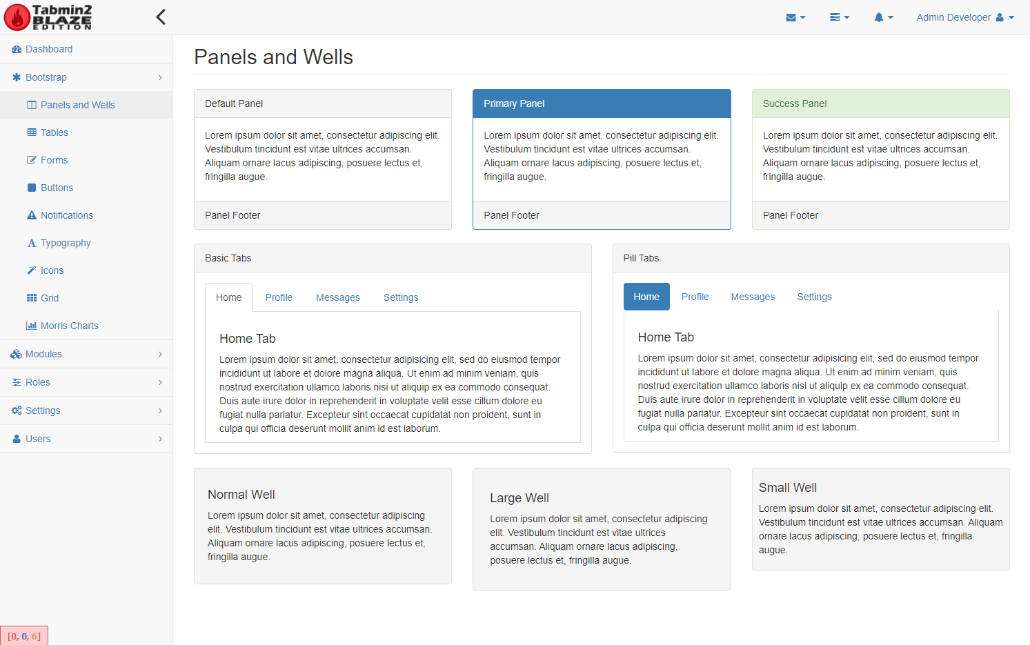Click the Roles sliders icon

pos(17,382)
